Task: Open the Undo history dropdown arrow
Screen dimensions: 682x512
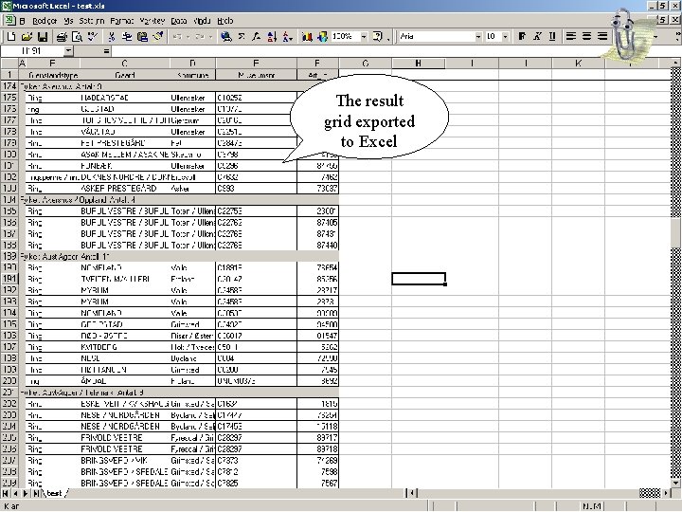Action: [x=188, y=37]
